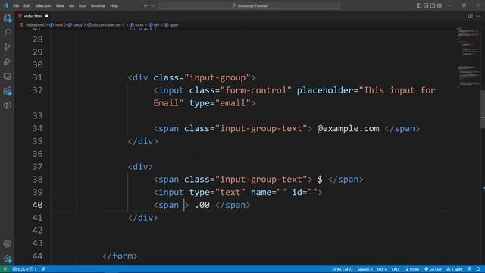
Task: Click line number 31 in the gutter
Action: 37,77
